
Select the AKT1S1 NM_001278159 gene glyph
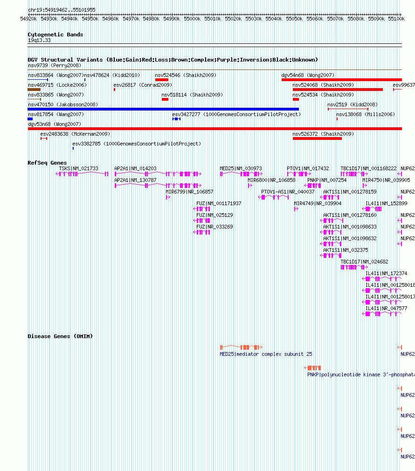[330, 197]
